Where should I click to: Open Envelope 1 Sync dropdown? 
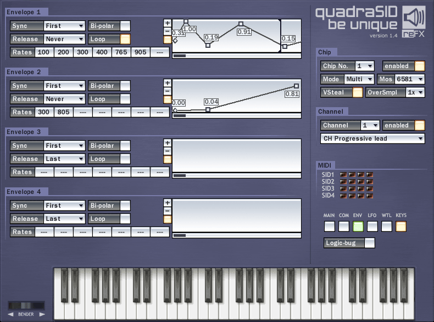[x=64, y=26]
